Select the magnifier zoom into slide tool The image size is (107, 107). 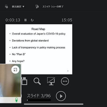(37, 81)
